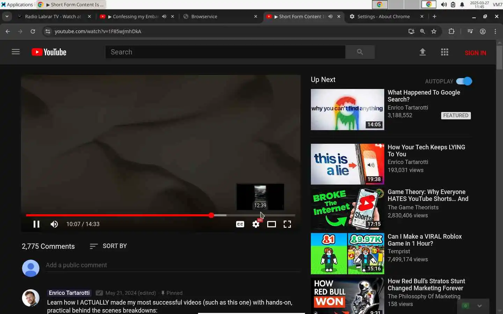View site information icon in address bar

click(x=48, y=31)
